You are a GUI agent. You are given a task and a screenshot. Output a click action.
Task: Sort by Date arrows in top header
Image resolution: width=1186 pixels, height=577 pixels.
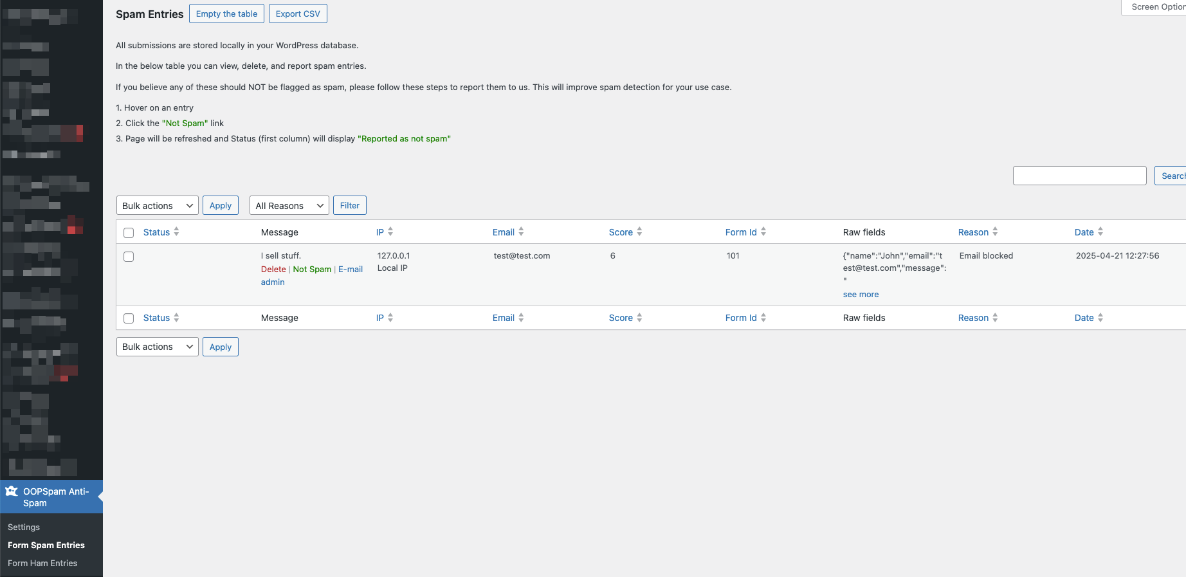(x=1100, y=232)
